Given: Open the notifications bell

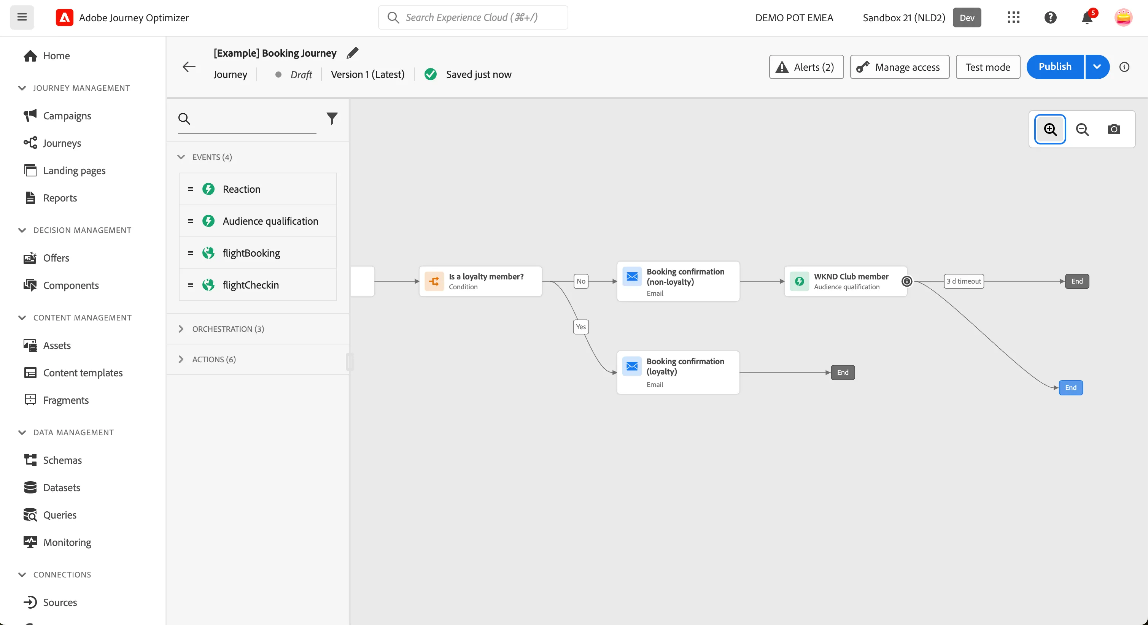Looking at the screenshot, I should click(x=1087, y=18).
